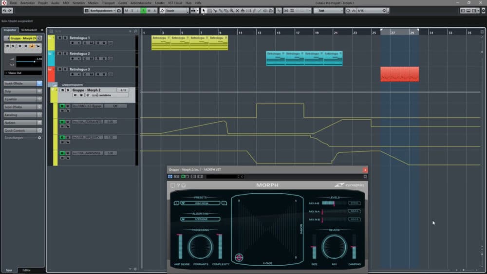Toggle global Solo S button in toolbar
The height and width of the screenshot is (274, 487).
132,11
